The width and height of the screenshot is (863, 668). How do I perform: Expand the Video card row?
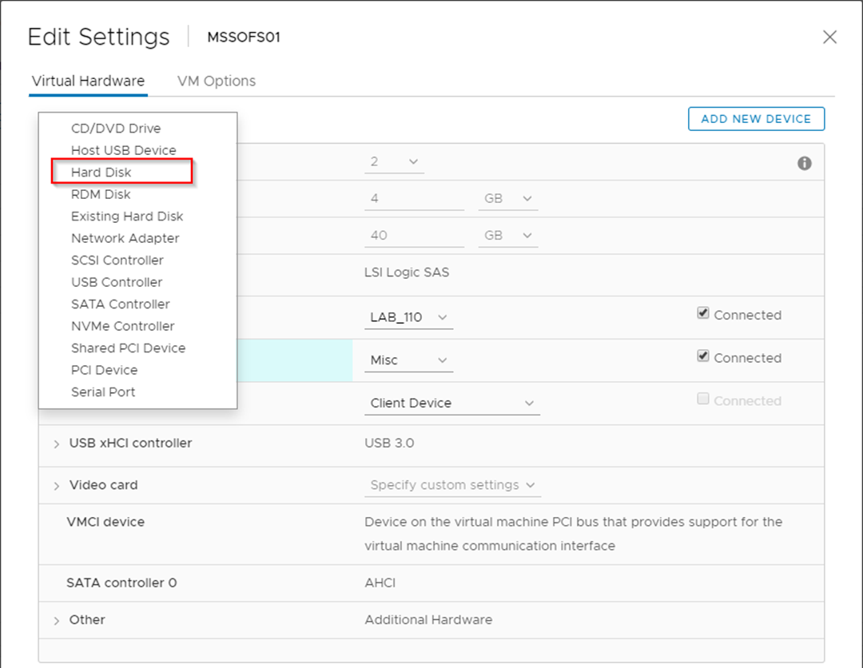click(x=56, y=486)
